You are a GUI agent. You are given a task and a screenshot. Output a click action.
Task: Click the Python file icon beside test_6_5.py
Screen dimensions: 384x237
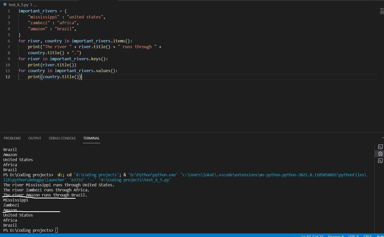[5, 4]
